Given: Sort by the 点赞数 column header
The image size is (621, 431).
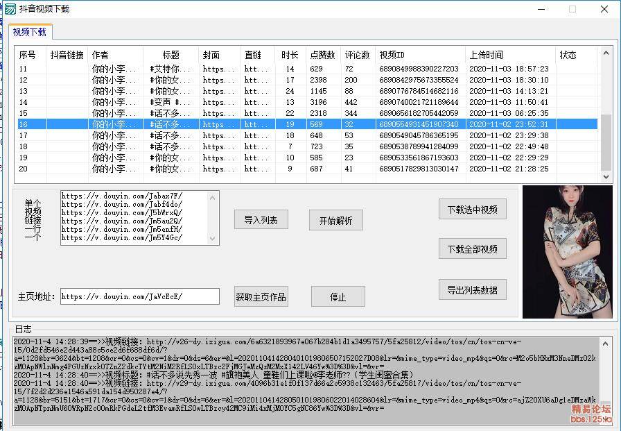Looking at the screenshot, I should (x=323, y=55).
